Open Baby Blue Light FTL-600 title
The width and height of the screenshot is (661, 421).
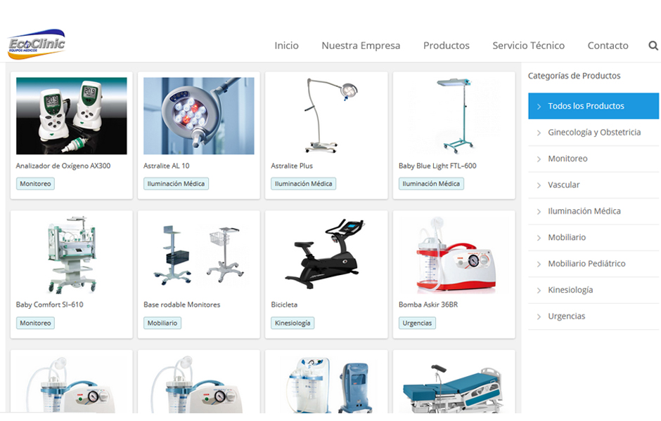click(437, 166)
